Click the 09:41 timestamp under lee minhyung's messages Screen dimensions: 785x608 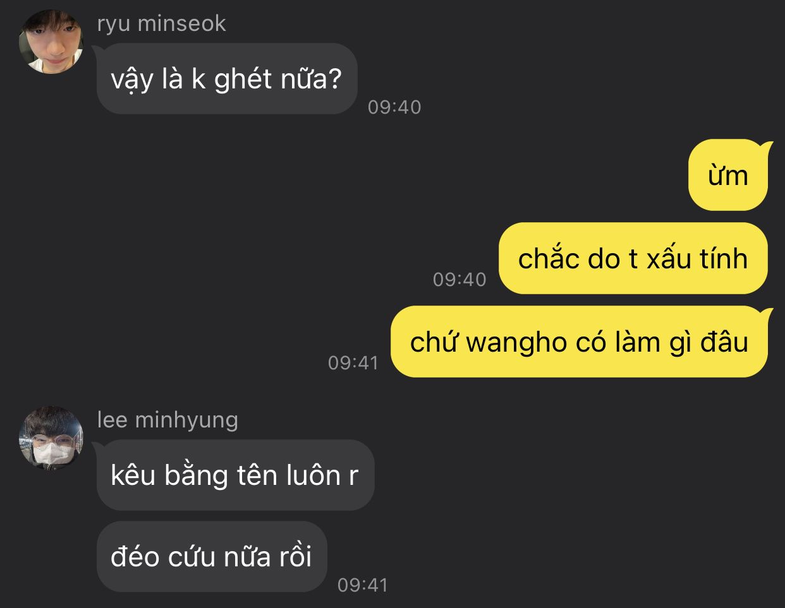362,585
